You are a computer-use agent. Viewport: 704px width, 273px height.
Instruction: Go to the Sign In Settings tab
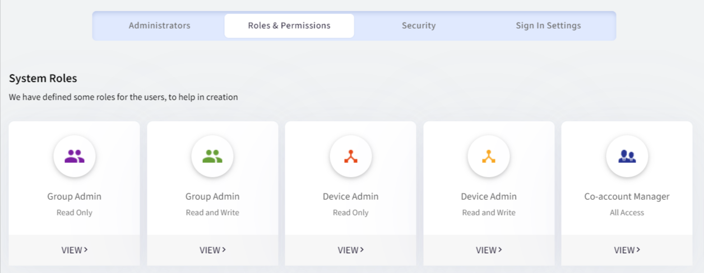pyautogui.click(x=548, y=26)
